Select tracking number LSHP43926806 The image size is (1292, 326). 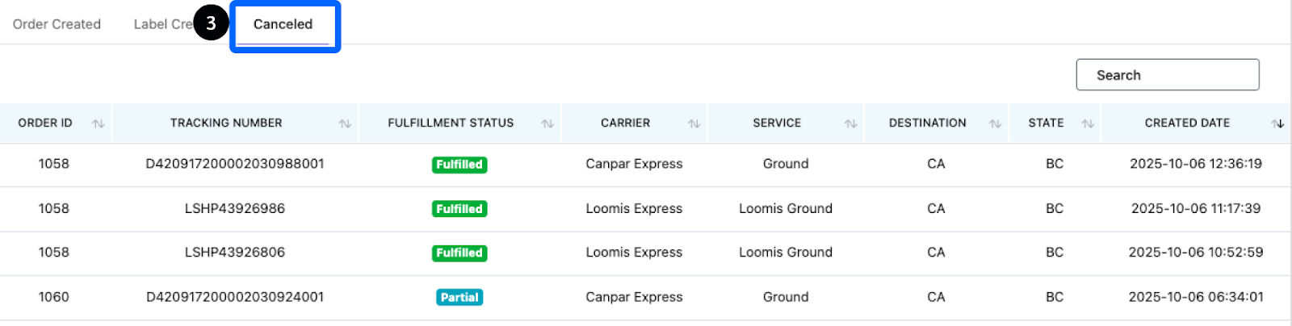(x=235, y=253)
